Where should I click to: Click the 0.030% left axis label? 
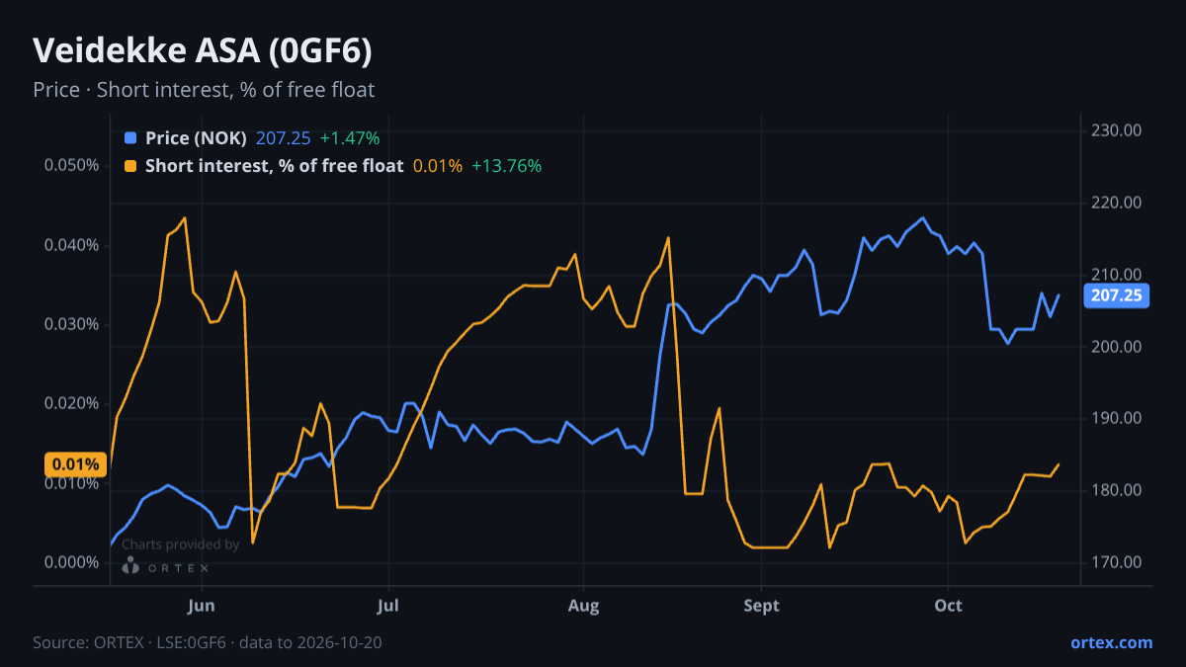pyautogui.click(x=72, y=324)
